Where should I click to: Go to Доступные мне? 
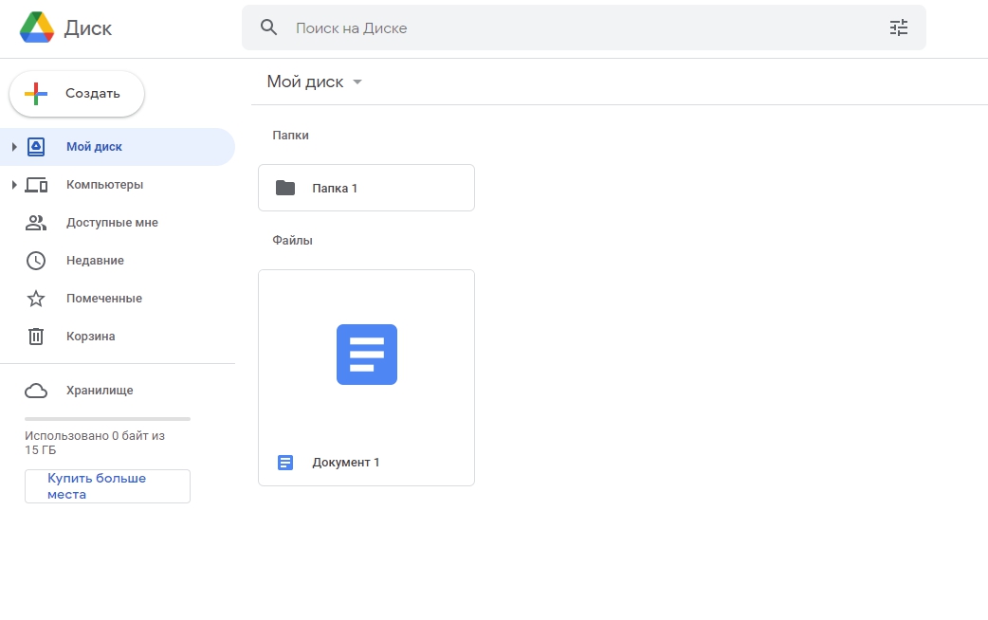pyautogui.click(x=118, y=223)
